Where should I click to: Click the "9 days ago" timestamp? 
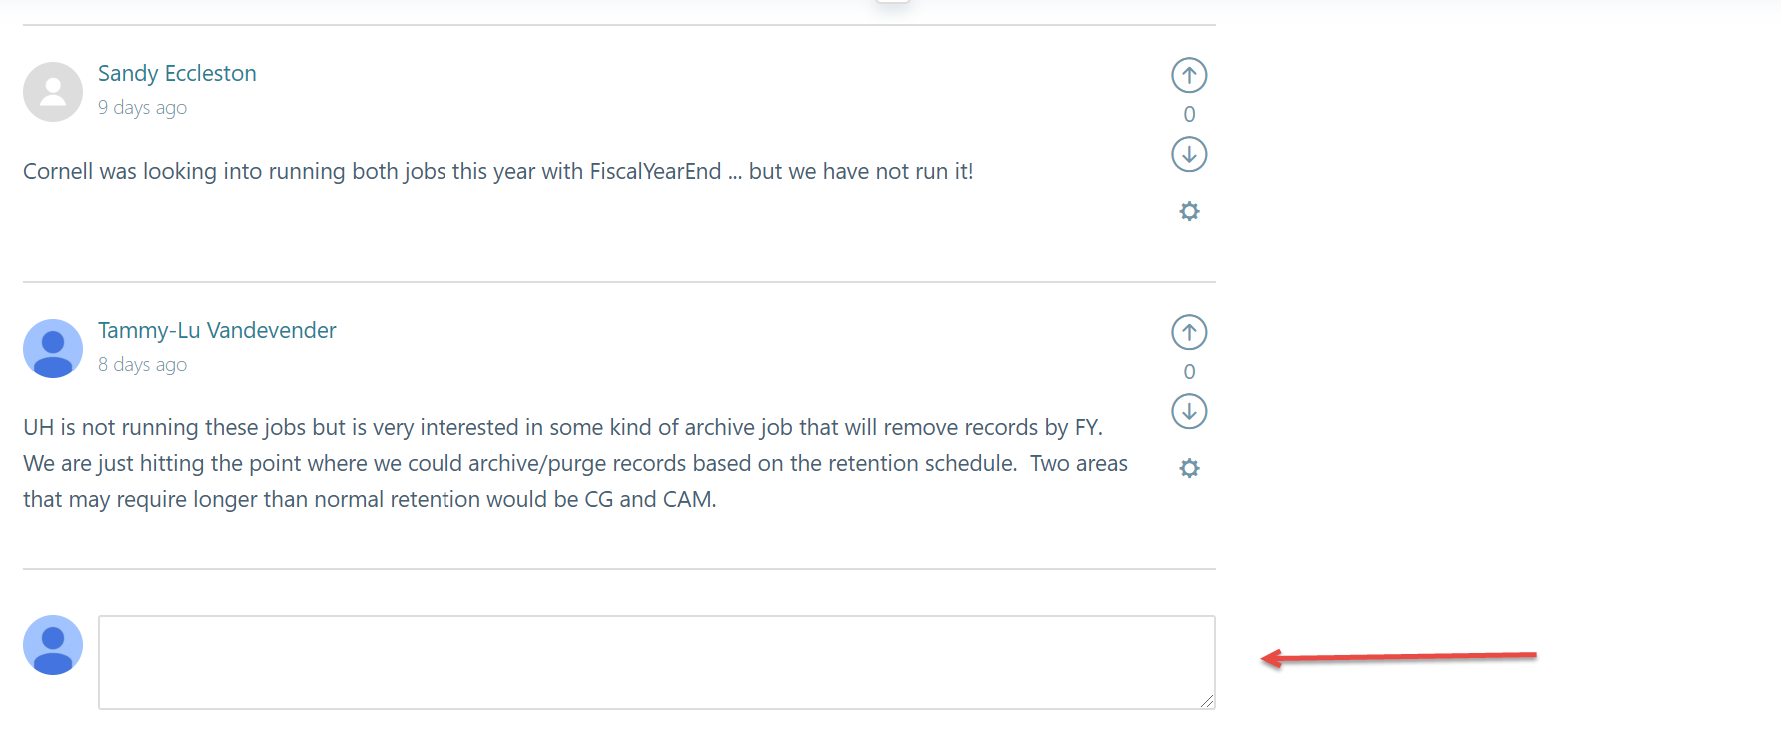pos(142,108)
